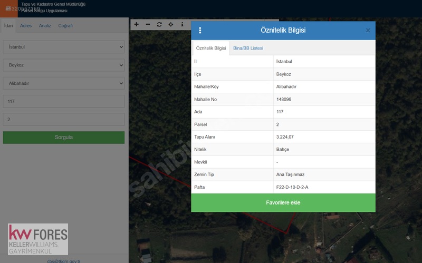Zoom in with the plus map tool

click(137, 24)
